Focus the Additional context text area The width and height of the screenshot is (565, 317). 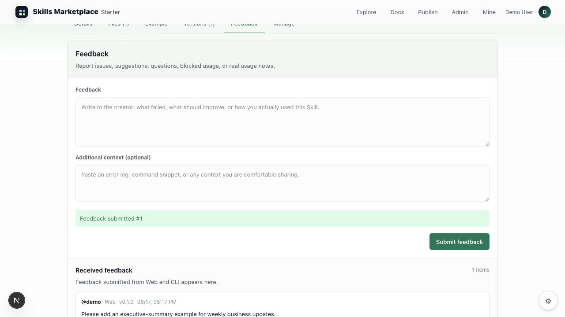pos(282,183)
